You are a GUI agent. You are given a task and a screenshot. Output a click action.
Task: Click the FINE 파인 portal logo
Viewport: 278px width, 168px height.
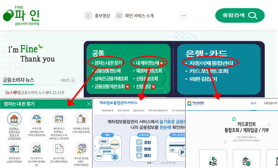pyautogui.click(x=21, y=16)
